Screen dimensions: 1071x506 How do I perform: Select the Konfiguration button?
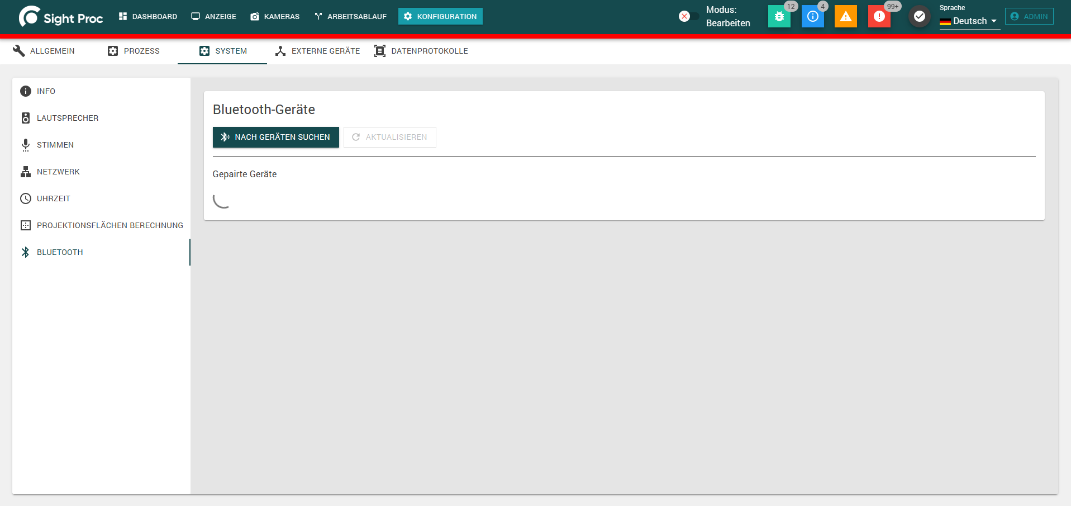pos(440,16)
